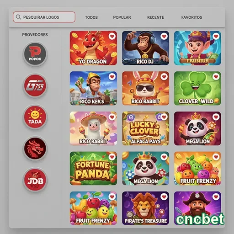Mark Fortune Panda as favorite
The width and height of the screenshot is (234, 234).
click(112, 157)
